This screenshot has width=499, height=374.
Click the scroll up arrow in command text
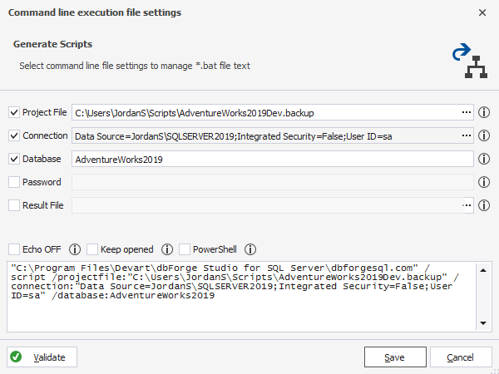click(483, 270)
